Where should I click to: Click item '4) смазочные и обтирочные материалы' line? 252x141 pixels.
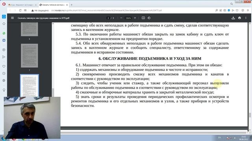pos(145,92)
